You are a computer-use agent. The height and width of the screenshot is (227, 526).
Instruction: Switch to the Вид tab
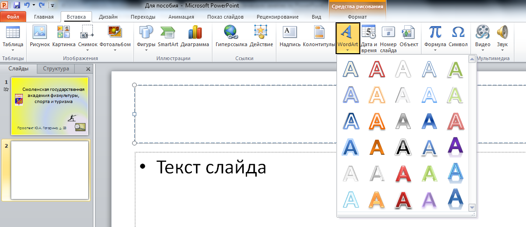click(x=316, y=17)
